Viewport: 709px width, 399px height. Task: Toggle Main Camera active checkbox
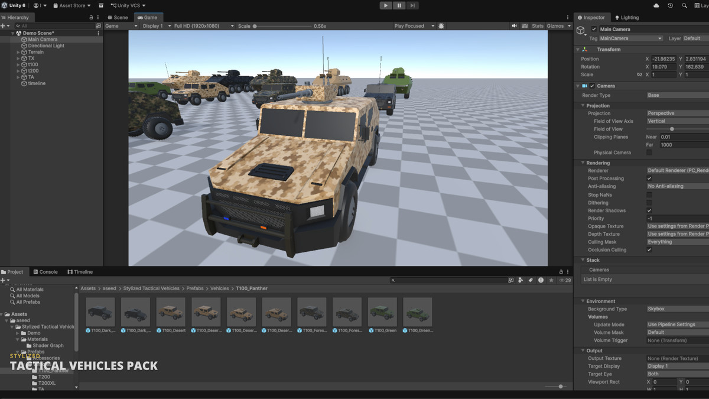[x=594, y=29]
